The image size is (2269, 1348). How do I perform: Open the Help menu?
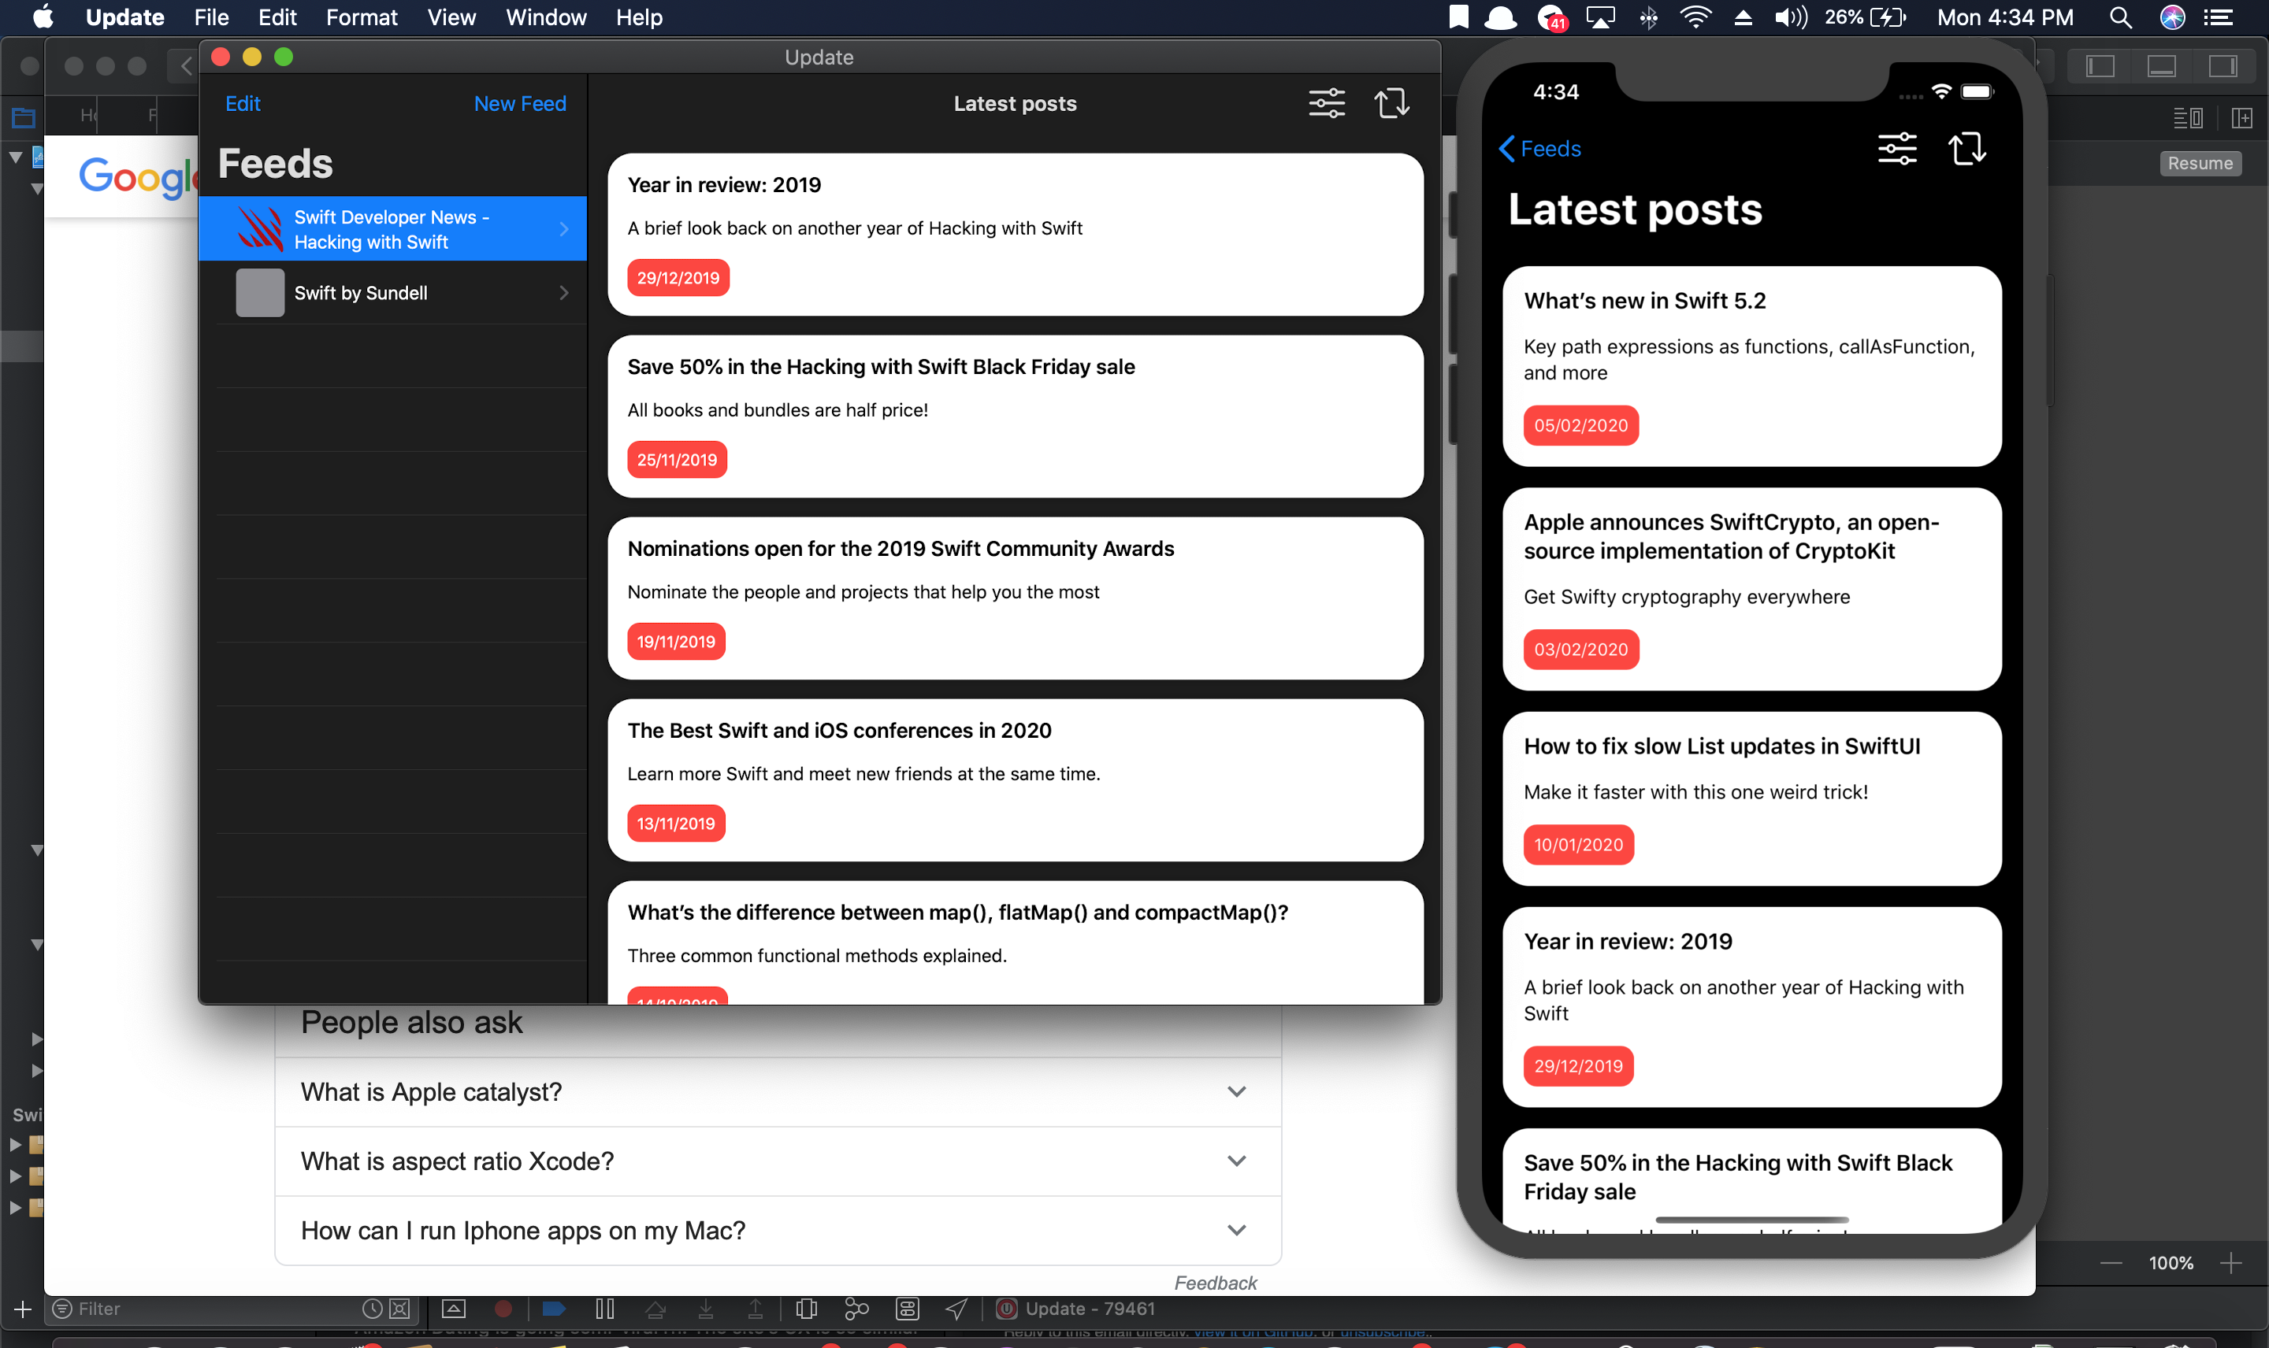(x=639, y=17)
